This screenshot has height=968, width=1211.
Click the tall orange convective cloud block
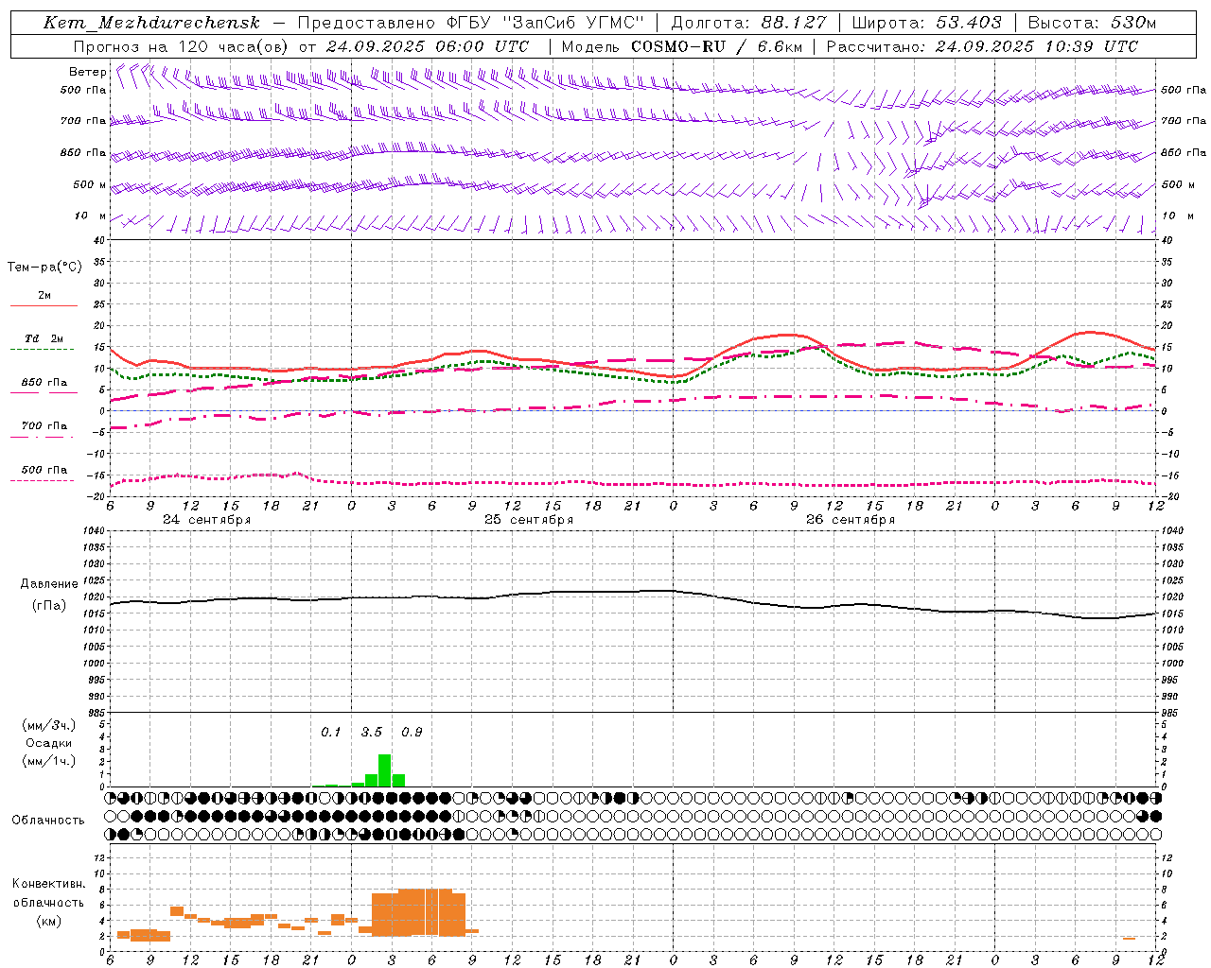pyautogui.click(x=418, y=912)
